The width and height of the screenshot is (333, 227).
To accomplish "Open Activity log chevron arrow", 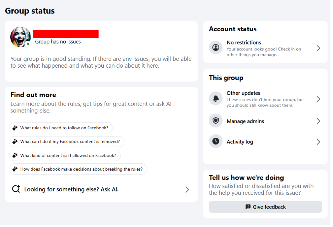I will (x=318, y=142).
